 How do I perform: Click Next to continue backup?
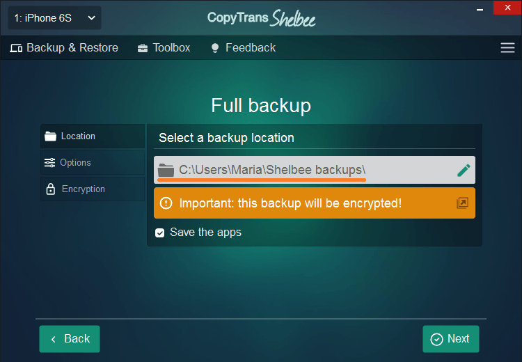tap(451, 339)
